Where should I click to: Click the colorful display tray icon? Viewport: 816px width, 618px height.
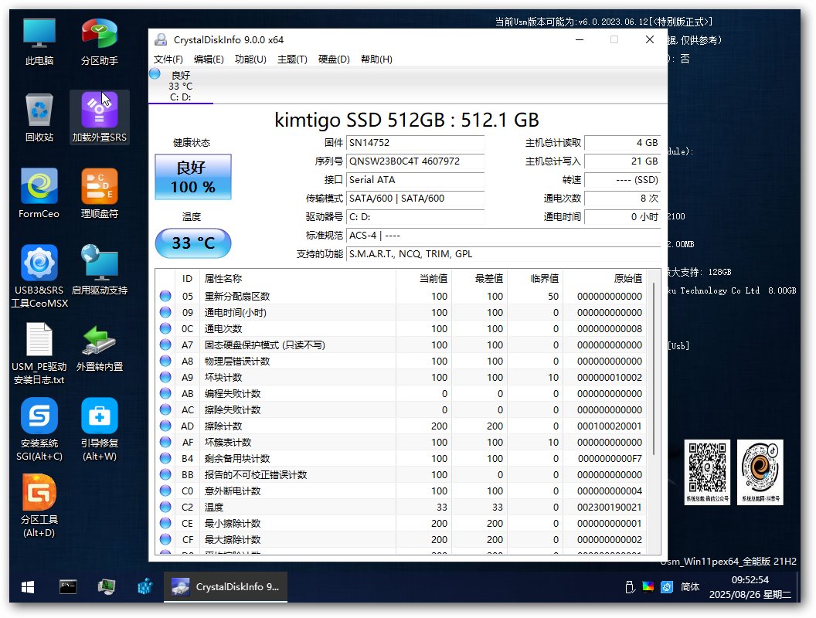click(x=648, y=587)
